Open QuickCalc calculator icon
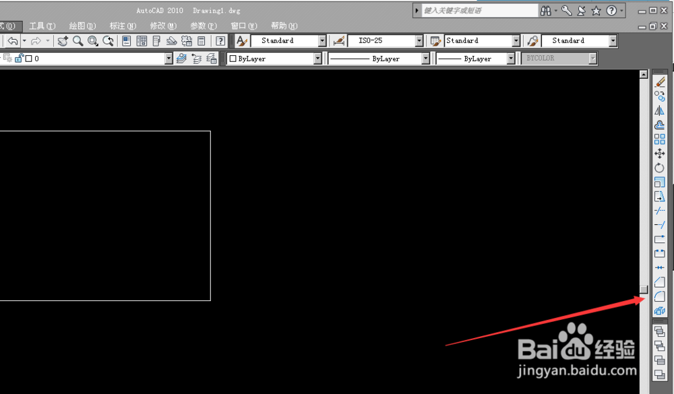674x394 pixels. pyautogui.click(x=201, y=41)
